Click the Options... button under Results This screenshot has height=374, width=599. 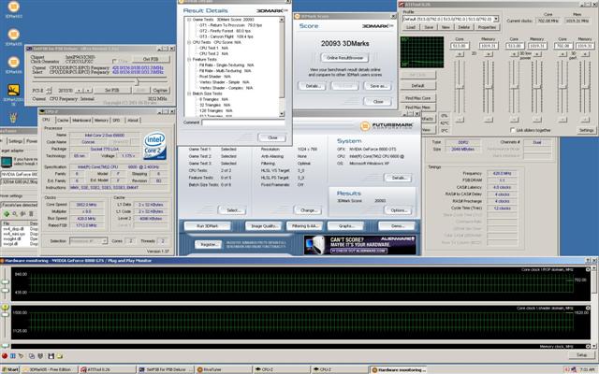tap(399, 210)
